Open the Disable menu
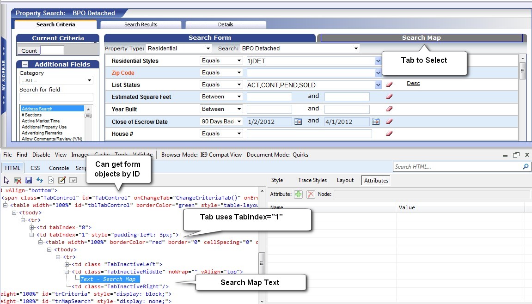The image size is (532, 304). 41,155
